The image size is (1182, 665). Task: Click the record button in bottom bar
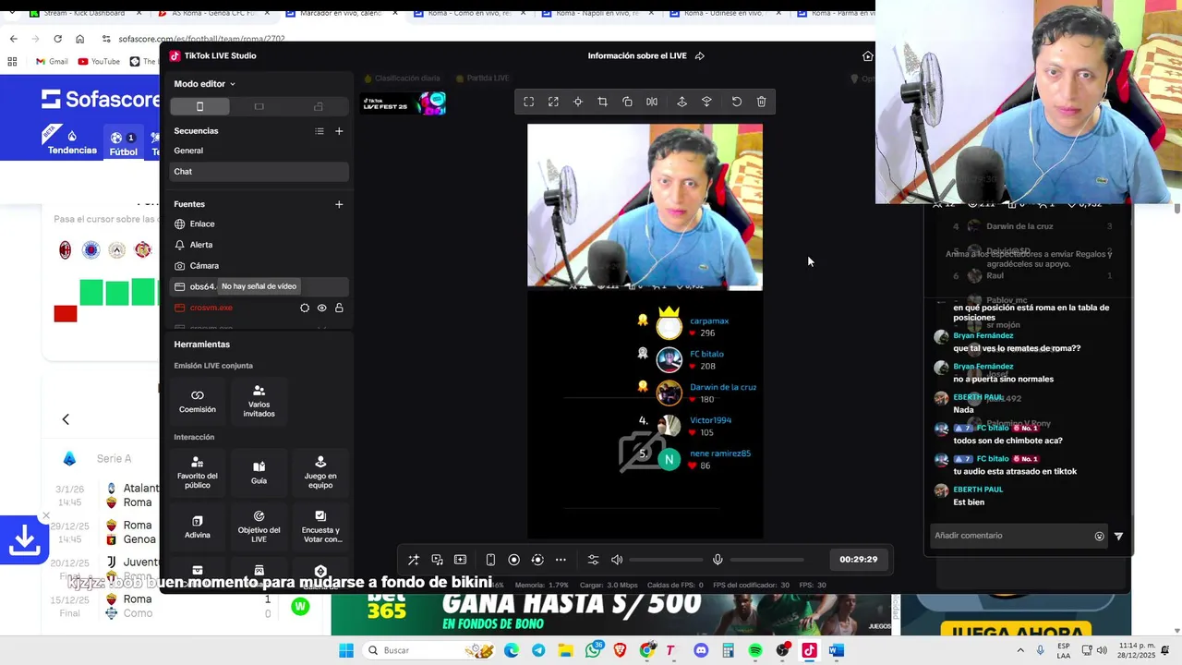513,560
